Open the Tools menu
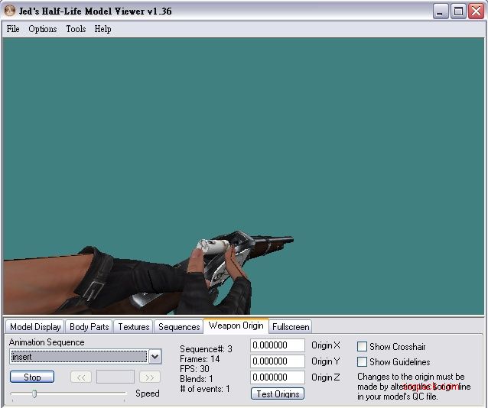This screenshot has height=408, width=488. 76,29
